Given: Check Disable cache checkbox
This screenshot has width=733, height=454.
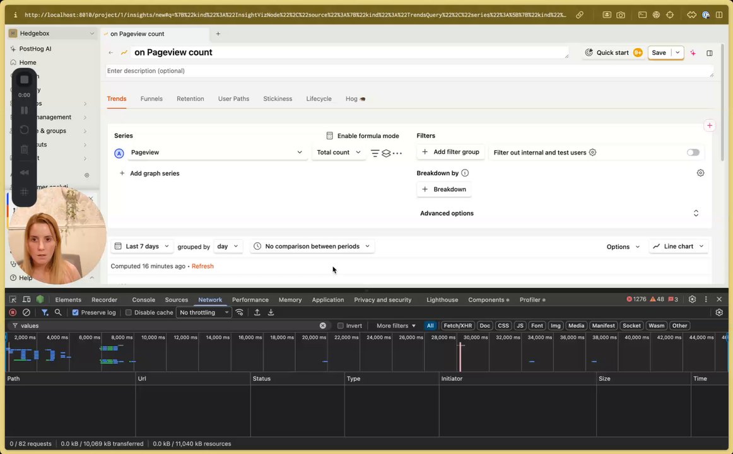Looking at the screenshot, I should pos(128,313).
